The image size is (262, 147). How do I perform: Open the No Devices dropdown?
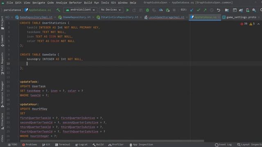pyautogui.click(x=111, y=10)
